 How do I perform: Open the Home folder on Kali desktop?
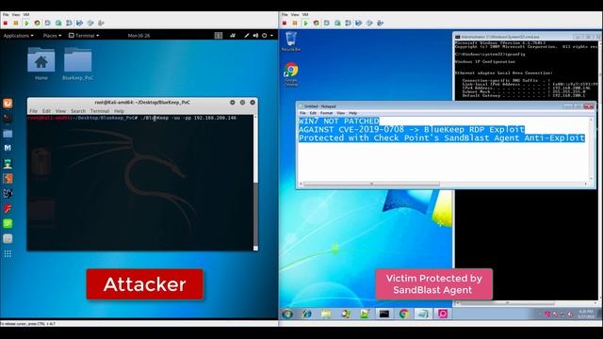pyautogui.click(x=41, y=63)
